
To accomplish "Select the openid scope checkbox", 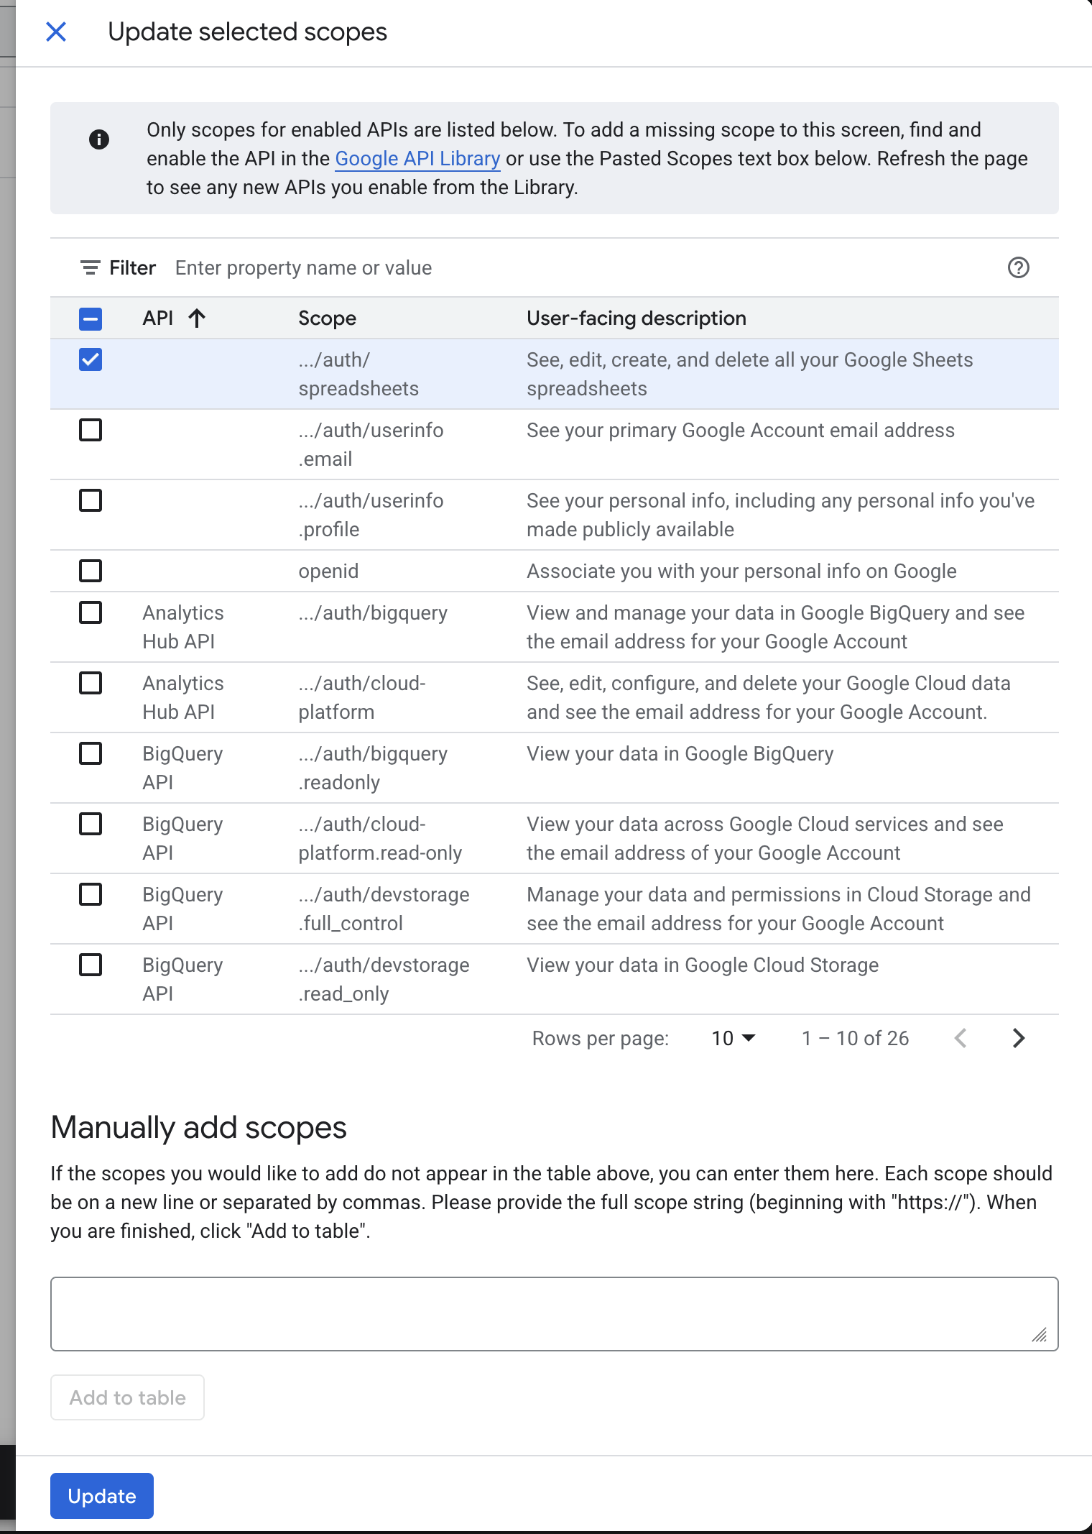I will (91, 571).
